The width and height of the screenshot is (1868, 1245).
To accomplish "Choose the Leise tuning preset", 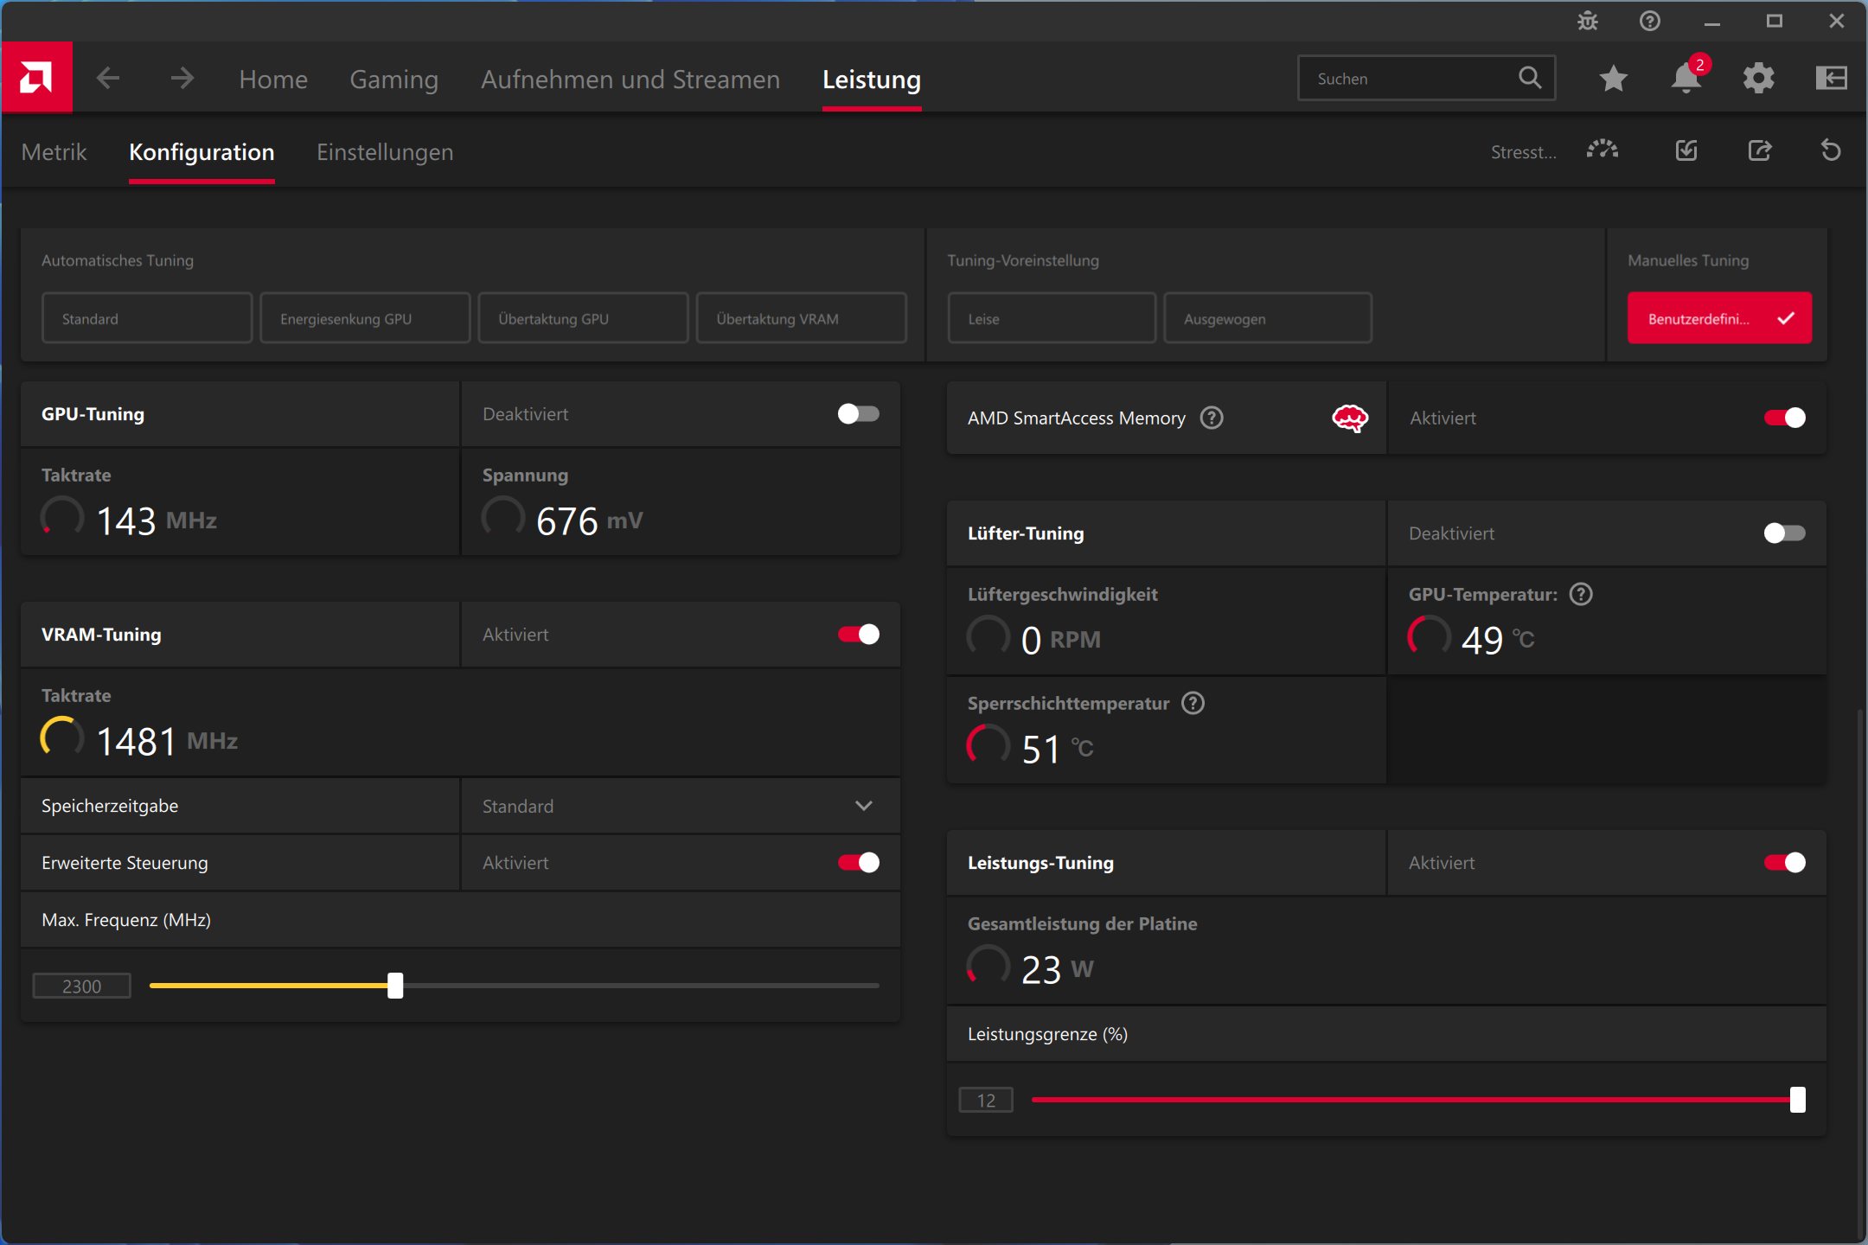I will coord(1052,318).
